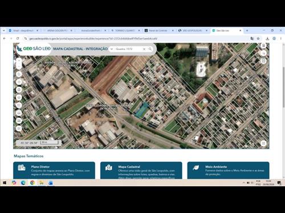This screenshot has width=285, height=213.
Task: Switch to the TORNEIO browser tab
Action: [x=125, y=31]
